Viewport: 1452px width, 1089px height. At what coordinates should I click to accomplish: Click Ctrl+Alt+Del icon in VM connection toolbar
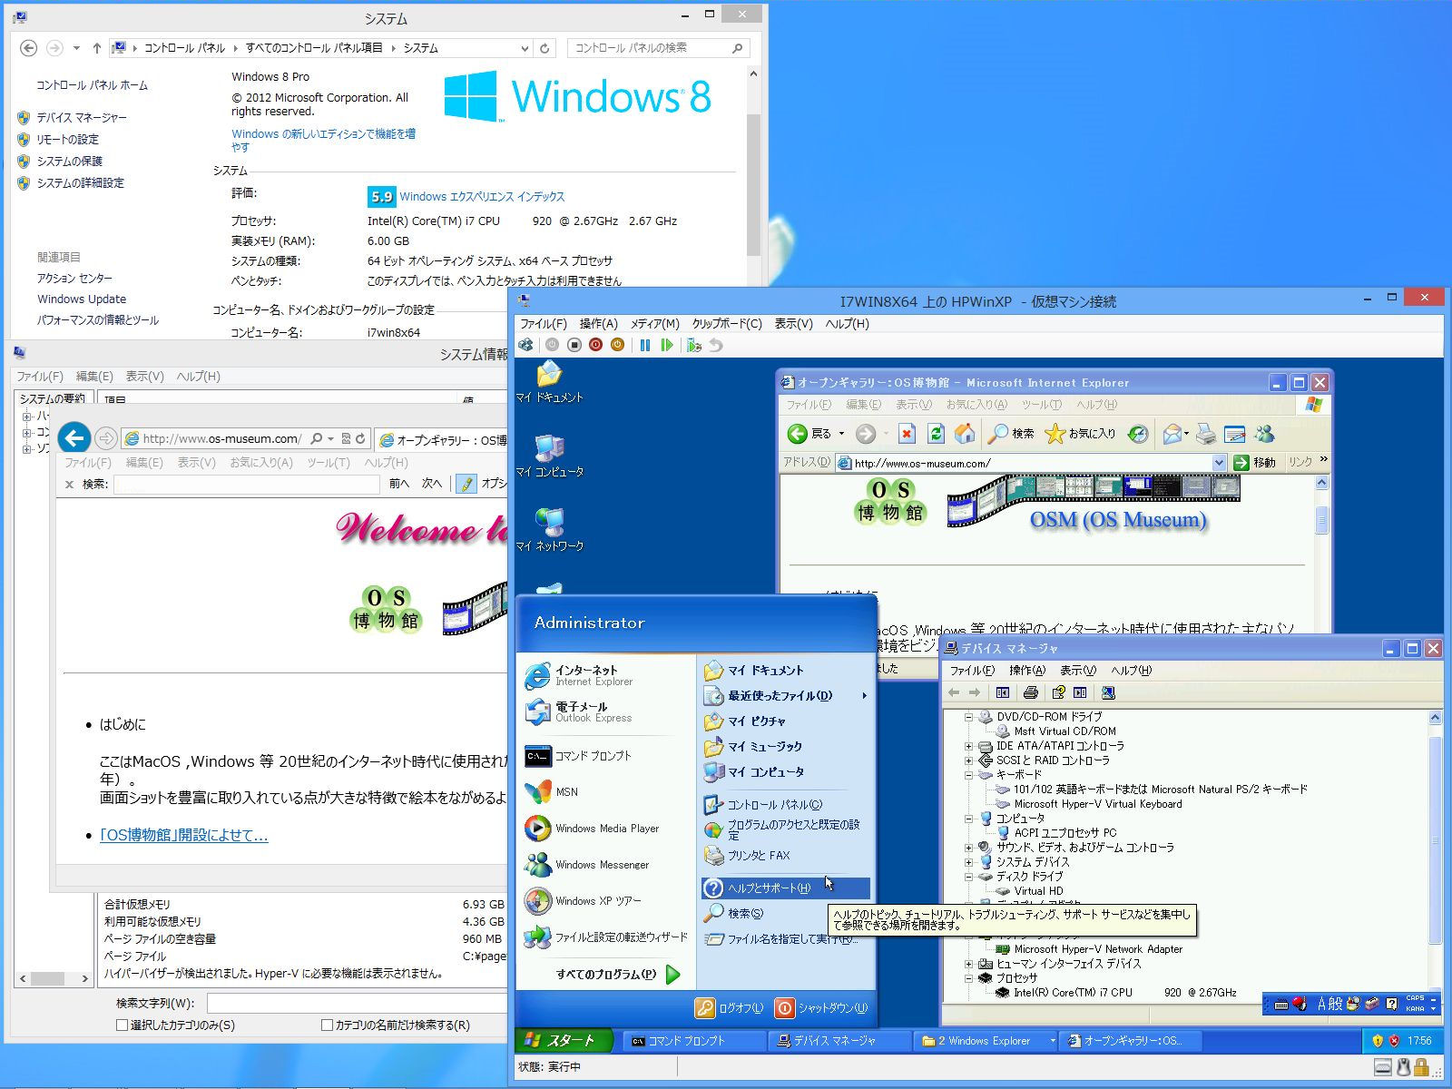pyautogui.click(x=525, y=345)
